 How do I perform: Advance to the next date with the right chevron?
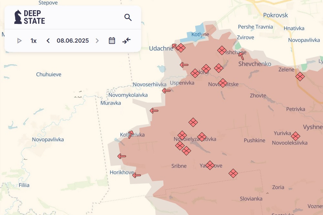97,40
